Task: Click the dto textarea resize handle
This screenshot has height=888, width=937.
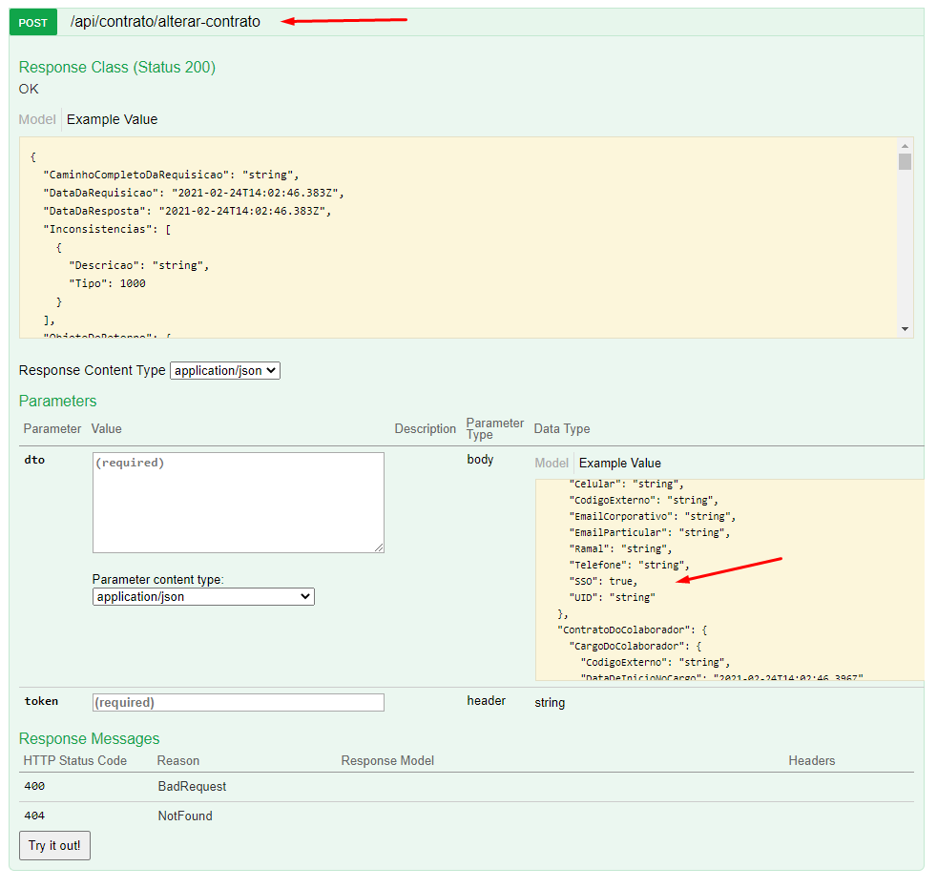Action: point(379,547)
